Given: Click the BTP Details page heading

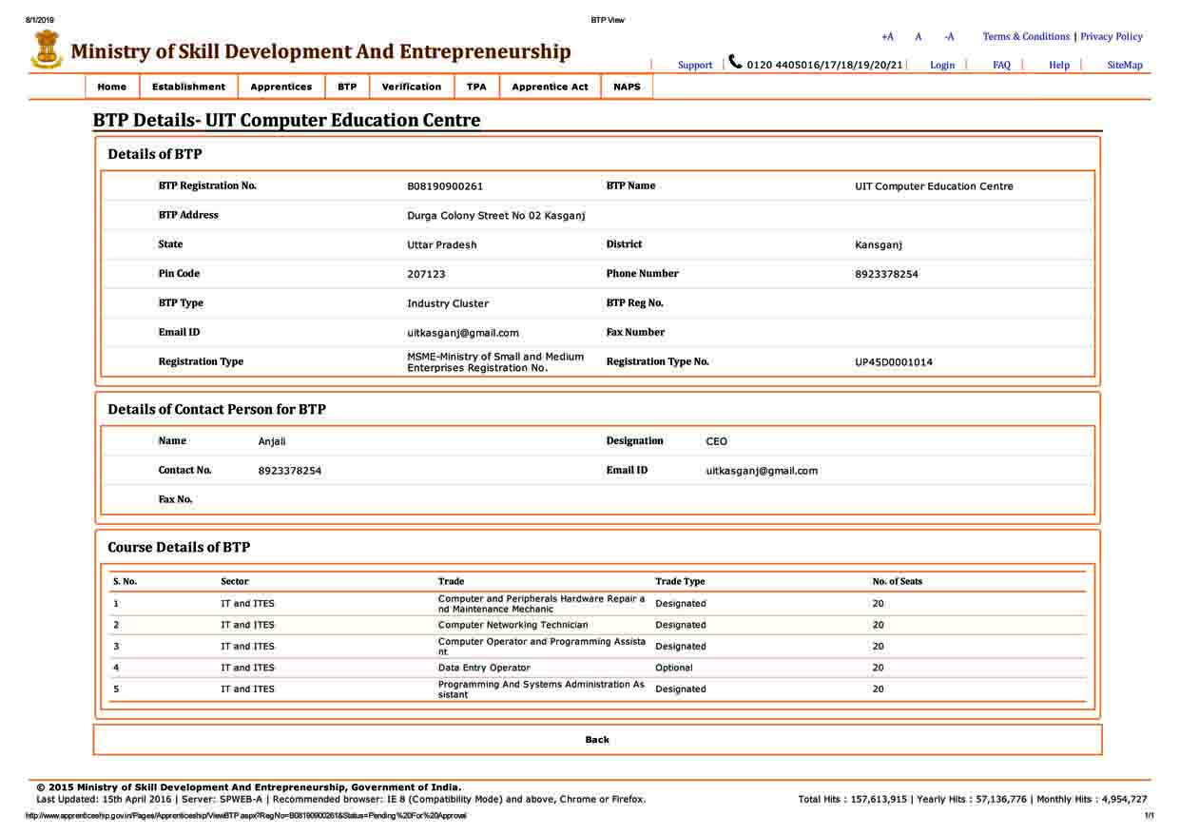Looking at the screenshot, I should (287, 121).
